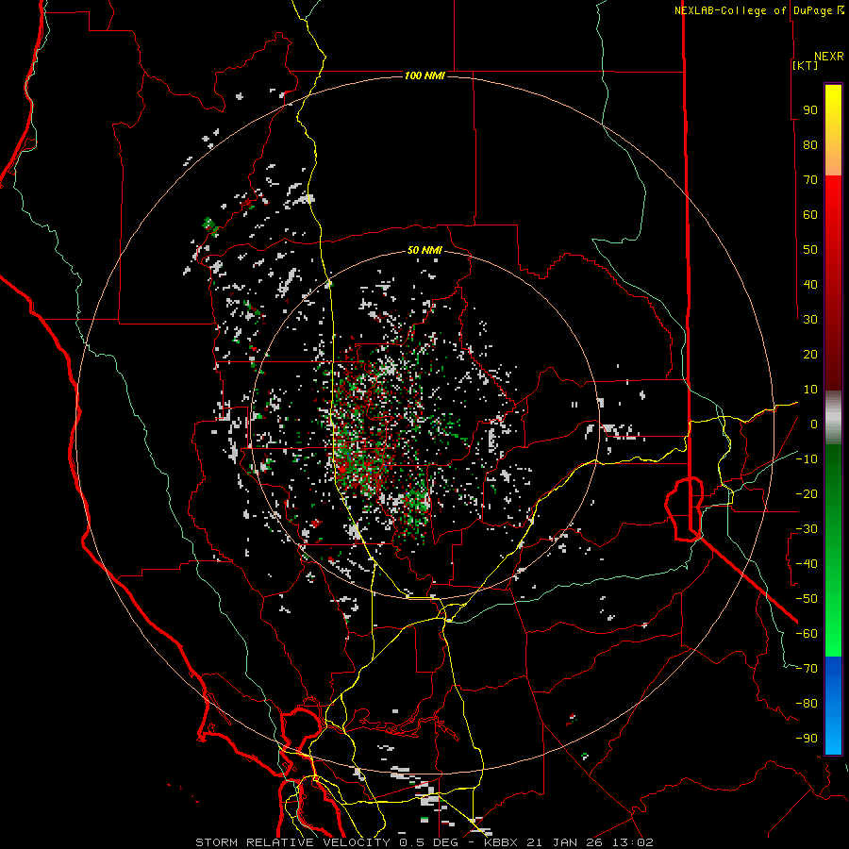
Task: Click the '-10' label on velocity scale
Action: tap(807, 459)
